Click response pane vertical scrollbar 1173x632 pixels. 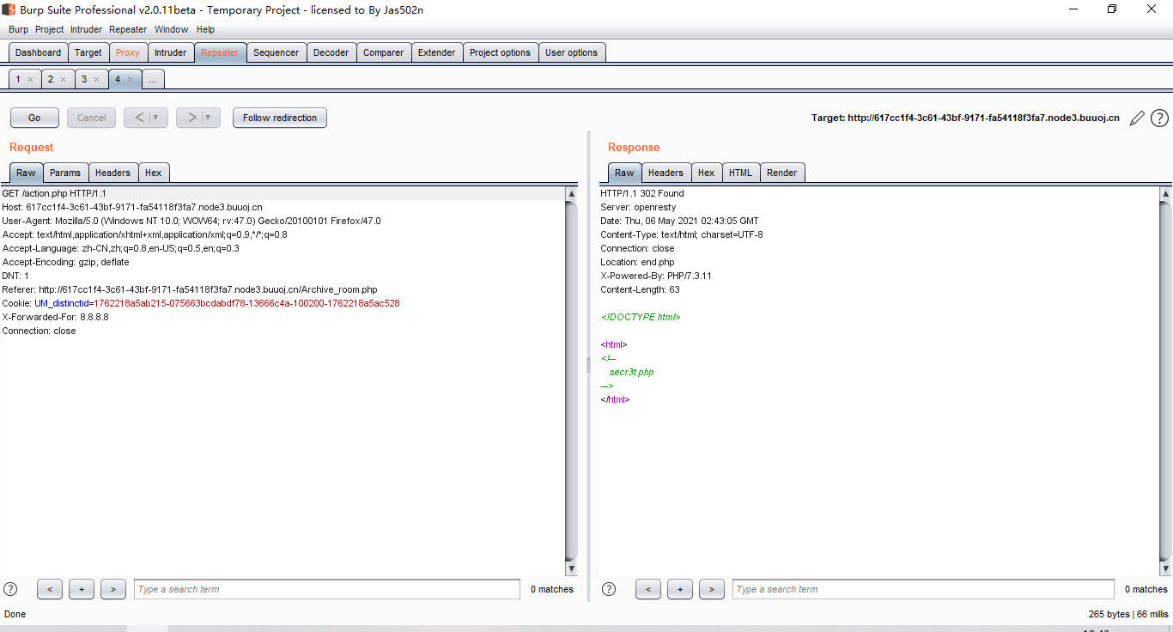pos(1165,381)
